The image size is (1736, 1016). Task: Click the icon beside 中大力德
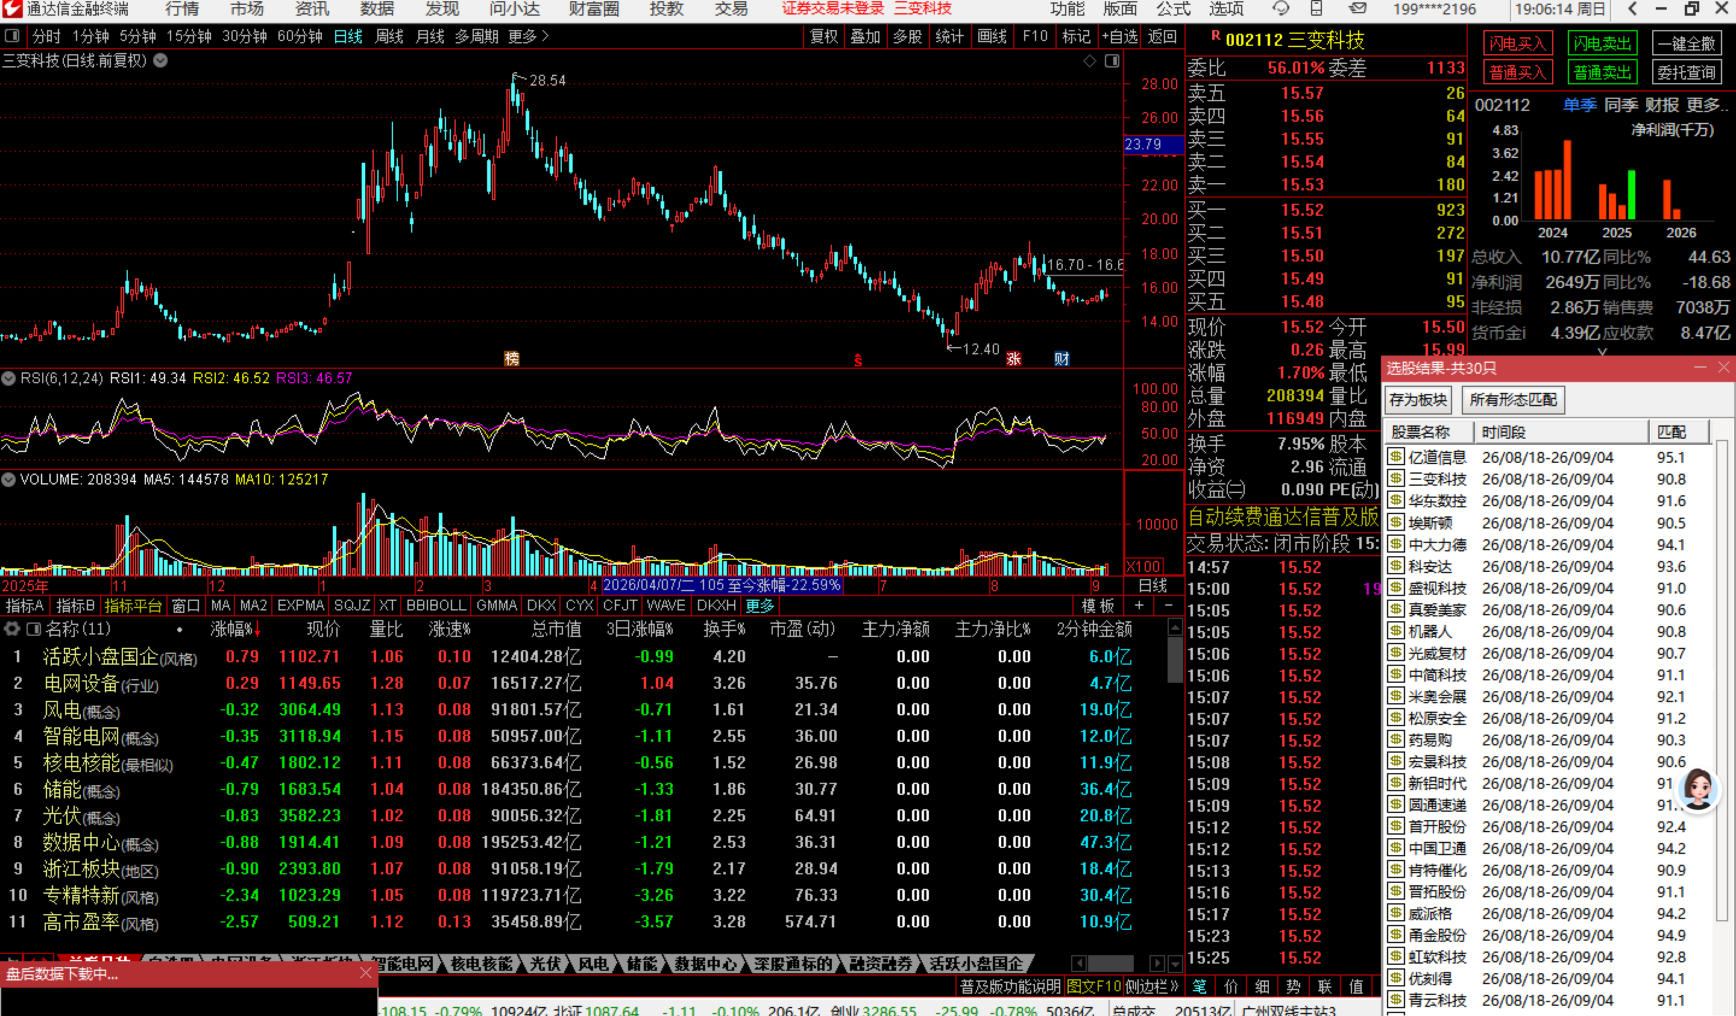pyautogui.click(x=1395, y=544)
